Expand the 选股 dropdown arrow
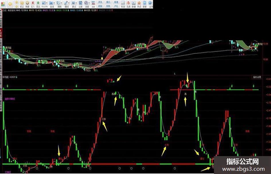The width and height of the screenshot is (271, 174). pyautogui.click(x=89, y=3)
